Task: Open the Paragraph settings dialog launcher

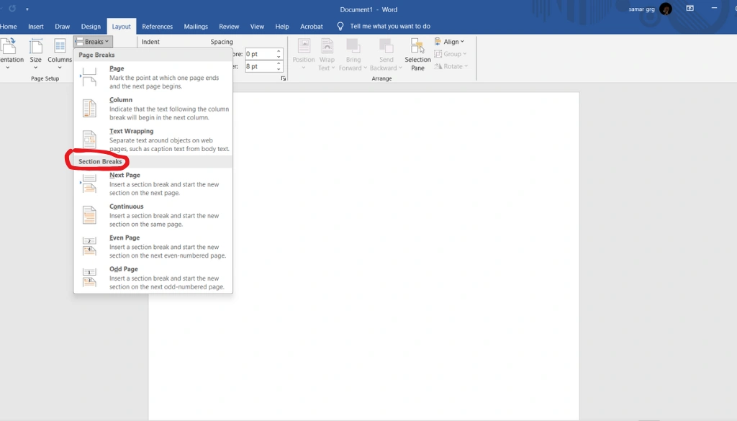Action: (283, 78)
